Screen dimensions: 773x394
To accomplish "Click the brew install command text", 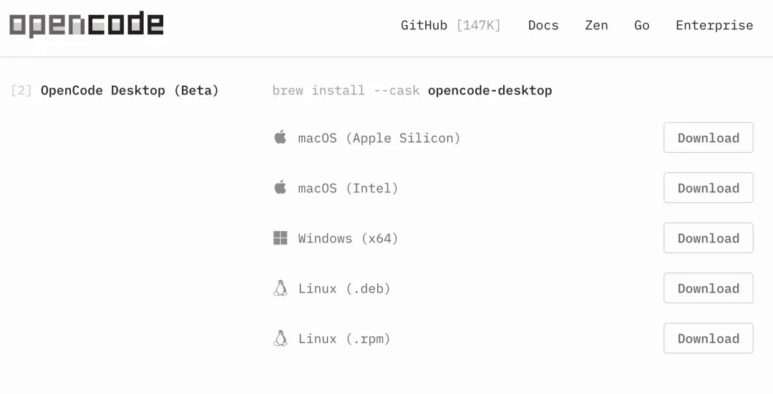I will tap(412, 91).
